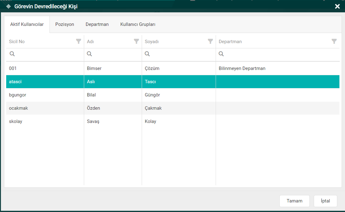This screenshot has height=212, width=345.
Task: Open the Departman column filter icon
Action: (334, 41)
